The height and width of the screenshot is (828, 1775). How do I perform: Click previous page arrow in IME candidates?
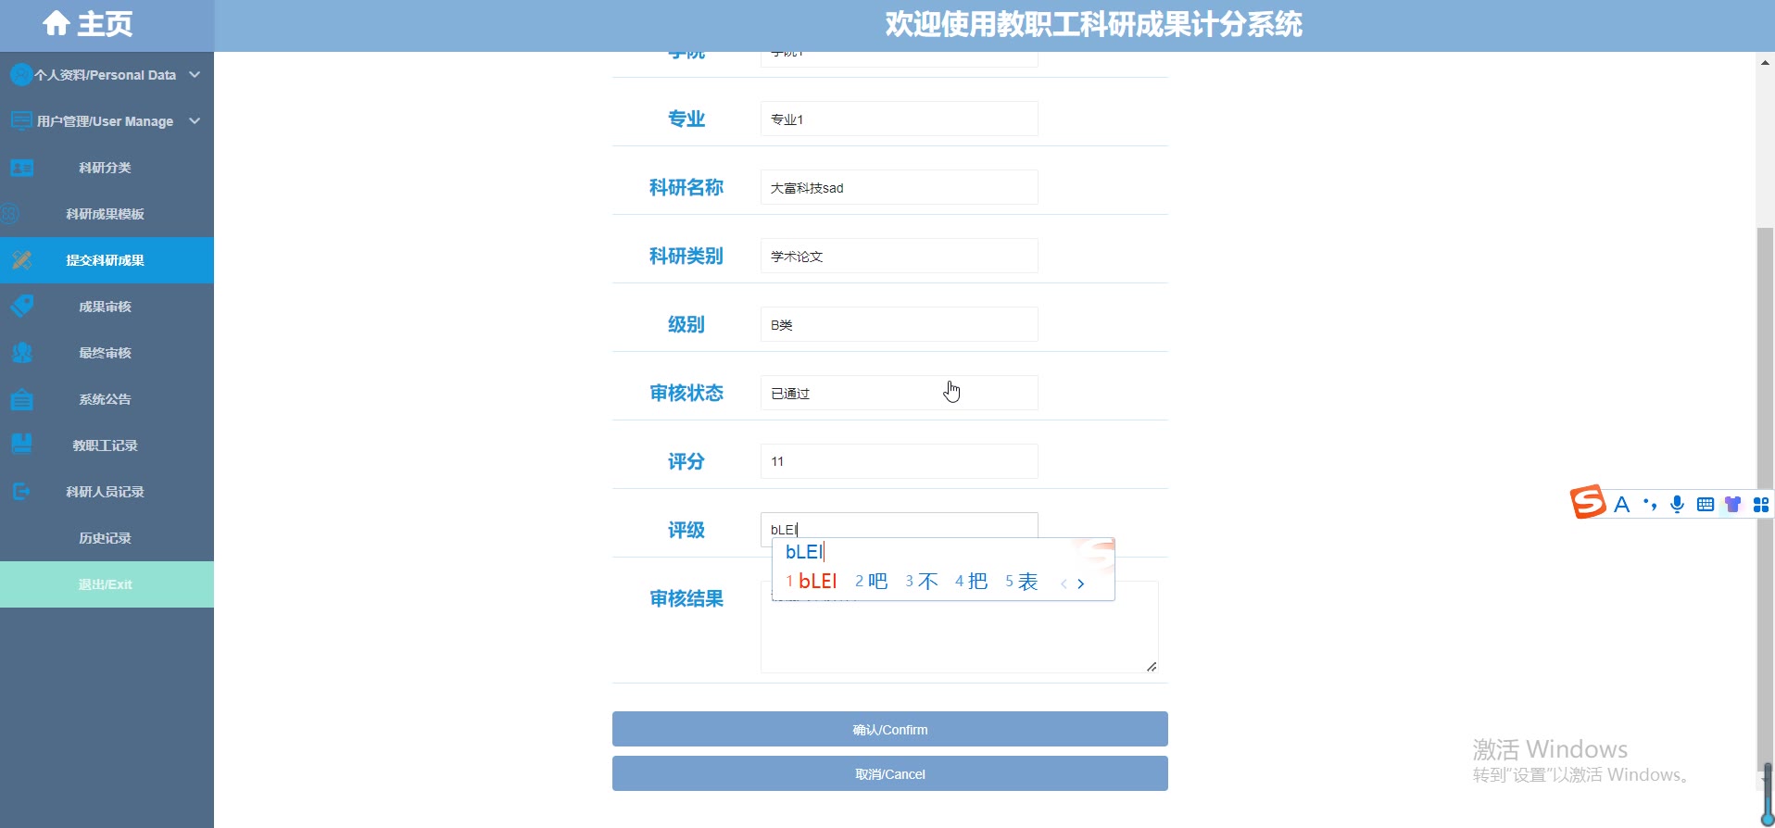click(x=1064, y=583)
